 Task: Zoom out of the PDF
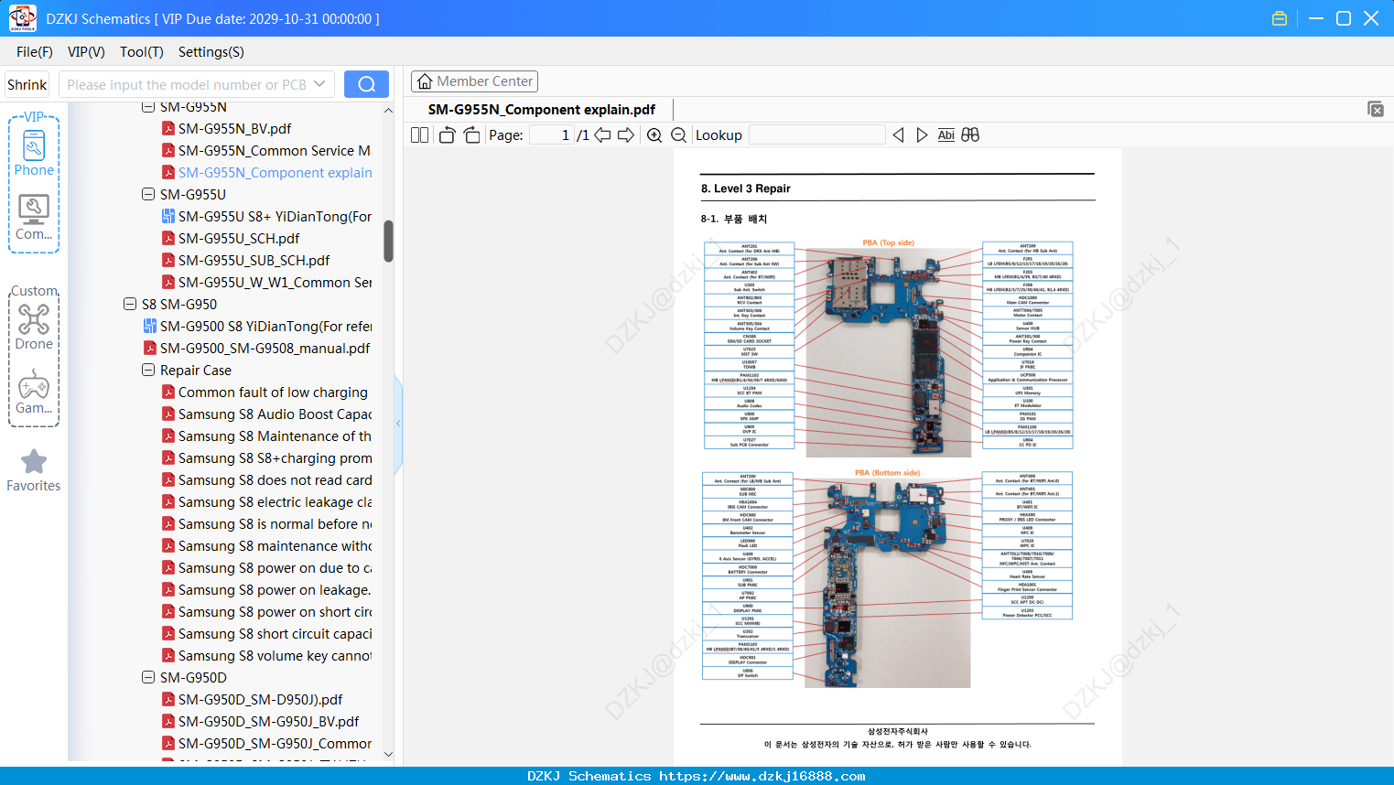point(678,135)
